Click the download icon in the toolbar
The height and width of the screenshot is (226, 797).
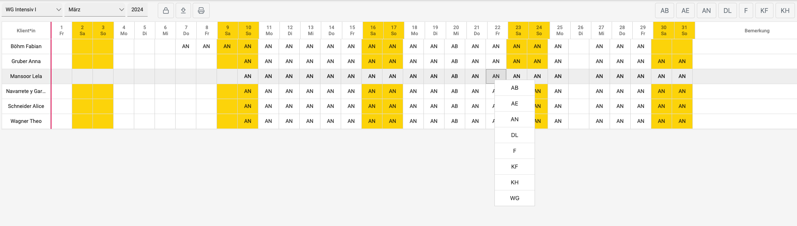[x=183, y=11]
